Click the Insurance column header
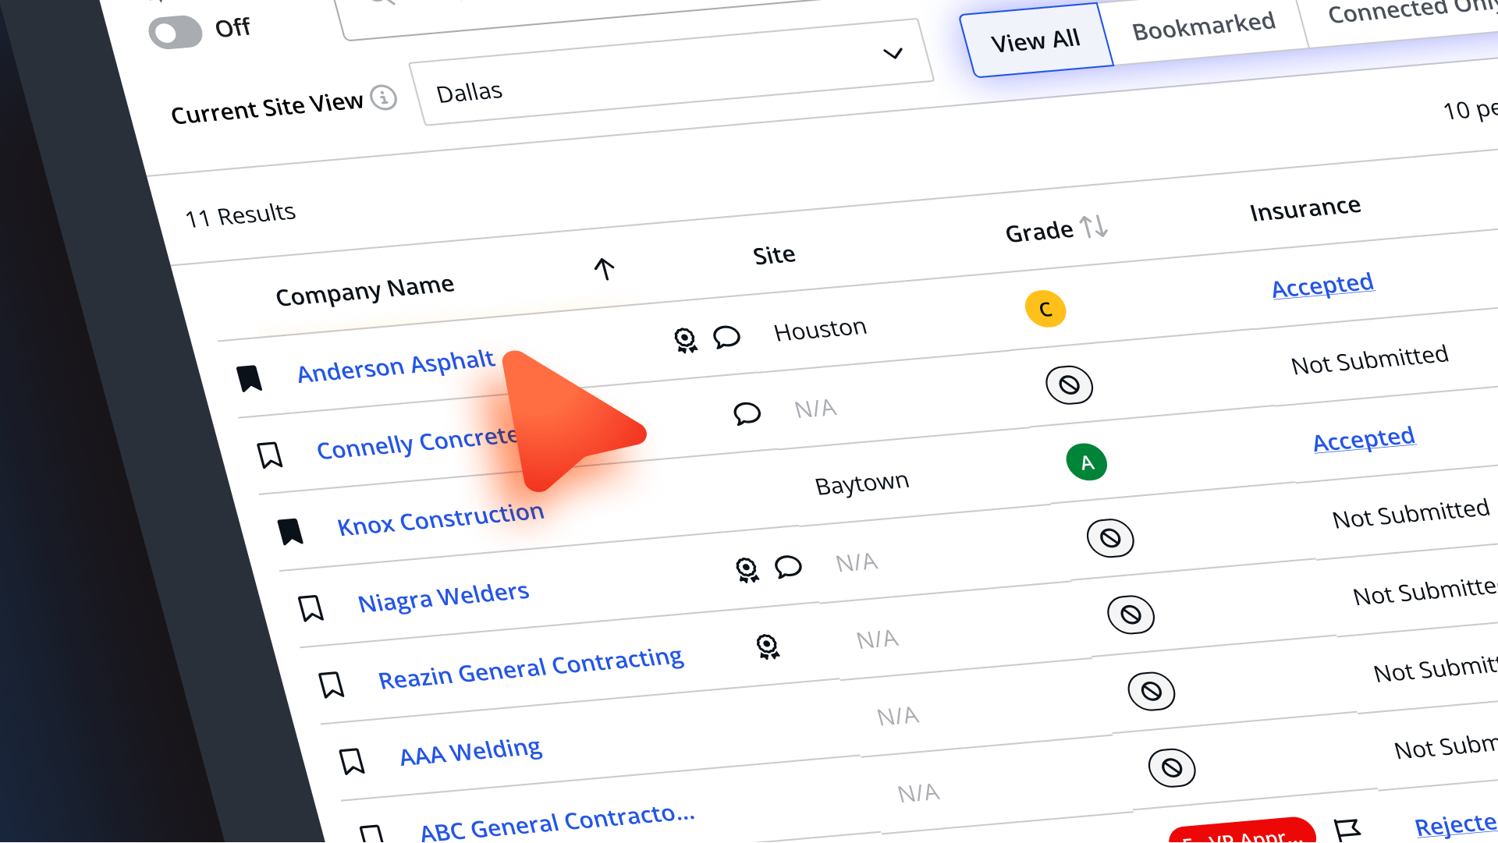The width and height of the screenshot is (1498, 843). 1305,209
